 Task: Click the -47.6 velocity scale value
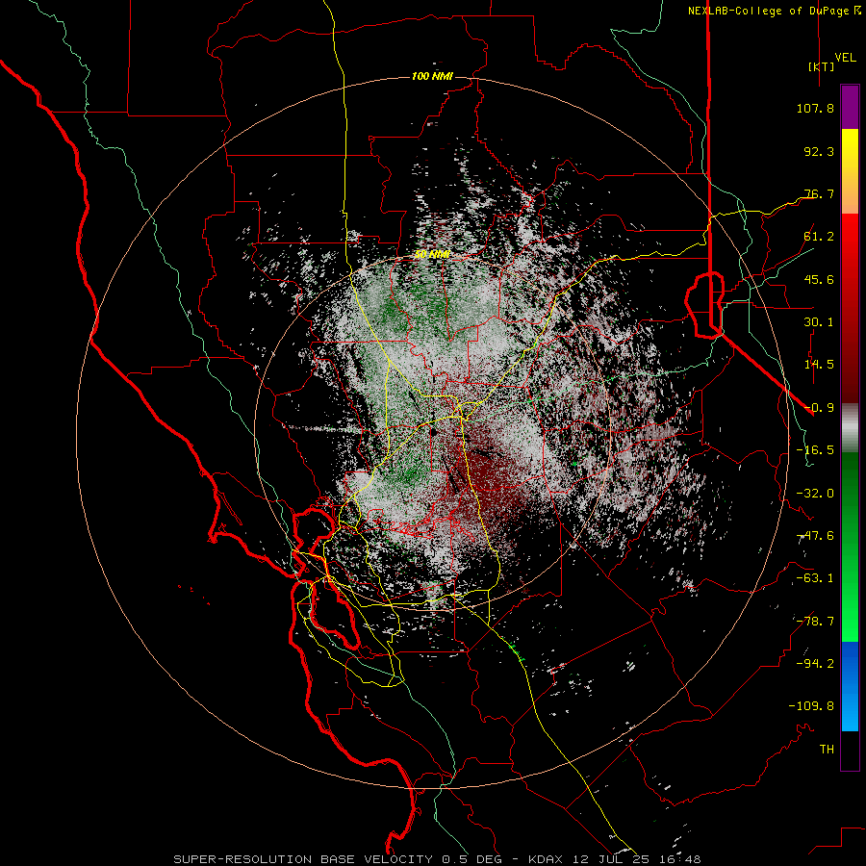[x=815, y=536]
